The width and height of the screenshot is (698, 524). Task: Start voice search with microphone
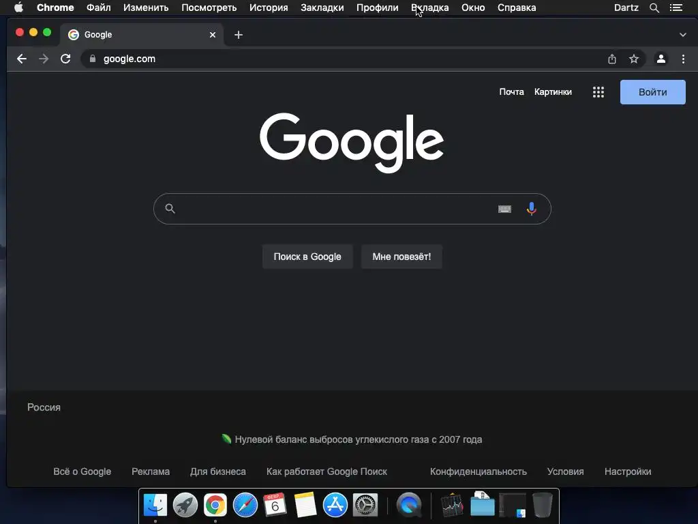(532, 209)
